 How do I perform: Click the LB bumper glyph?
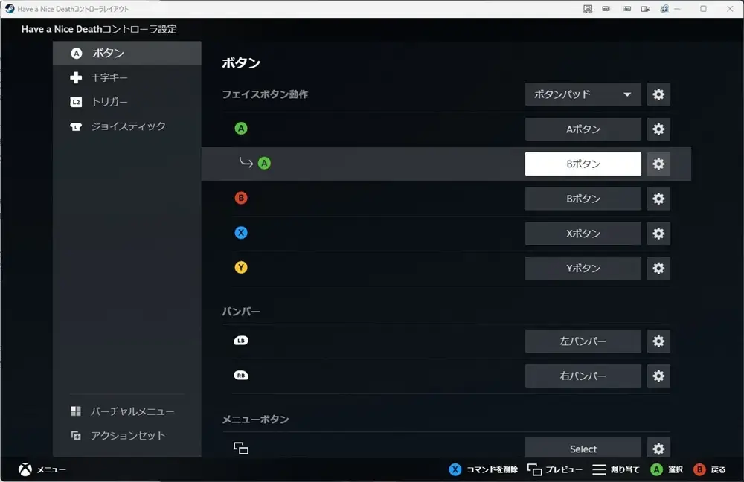click(x=241, y=341)
